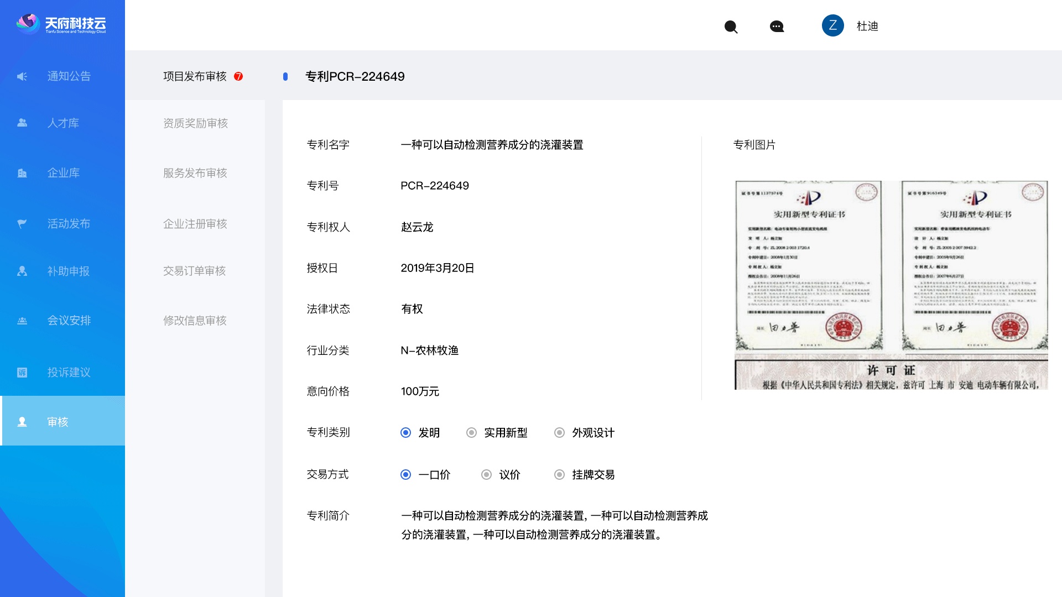Image resolution: width=1062 pixels, height=597 pixels.
Task: Select the 实用新型 patent type radio
Action: point(471,433)
